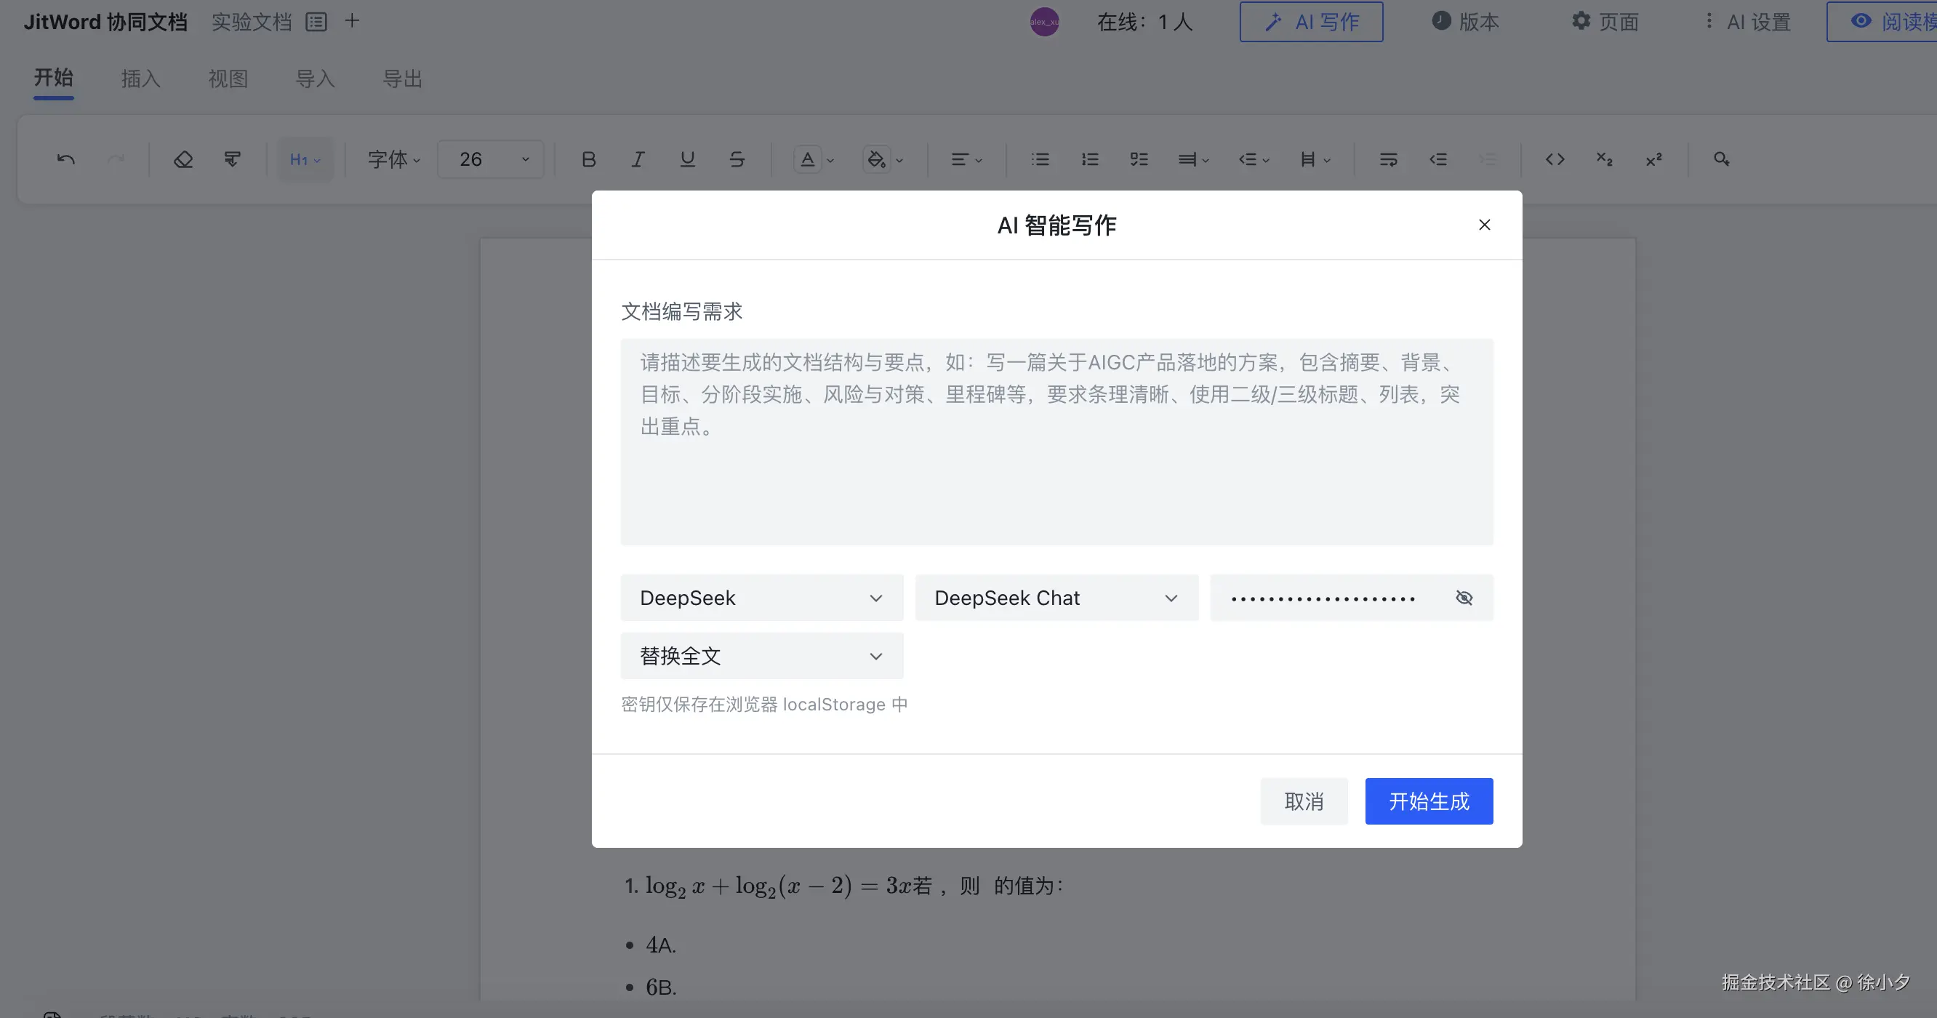Open search with the magnifier icon
The height and width of the screenshot is (1018, 1937).
(x=1720, y=159)
